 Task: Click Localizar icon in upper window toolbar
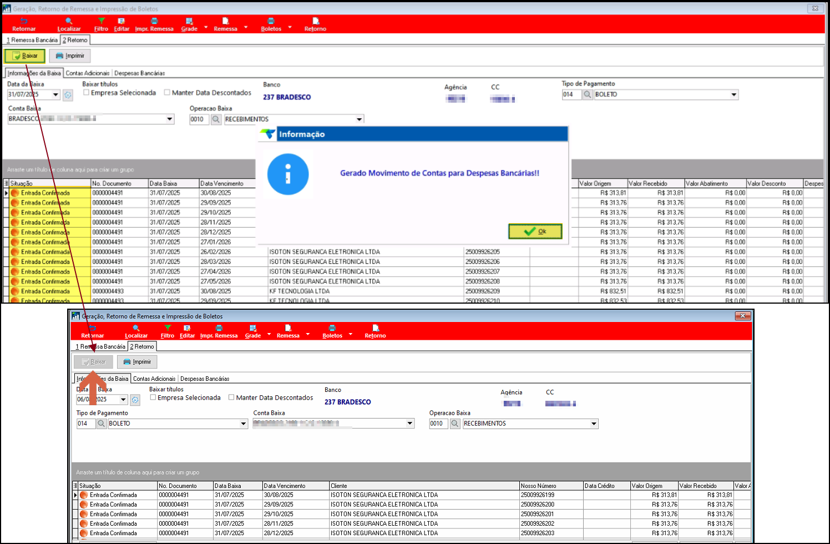click(69, 21)
